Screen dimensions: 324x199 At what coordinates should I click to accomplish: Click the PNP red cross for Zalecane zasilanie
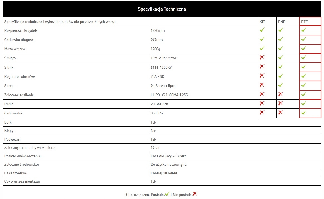click(x=281, y=94)
